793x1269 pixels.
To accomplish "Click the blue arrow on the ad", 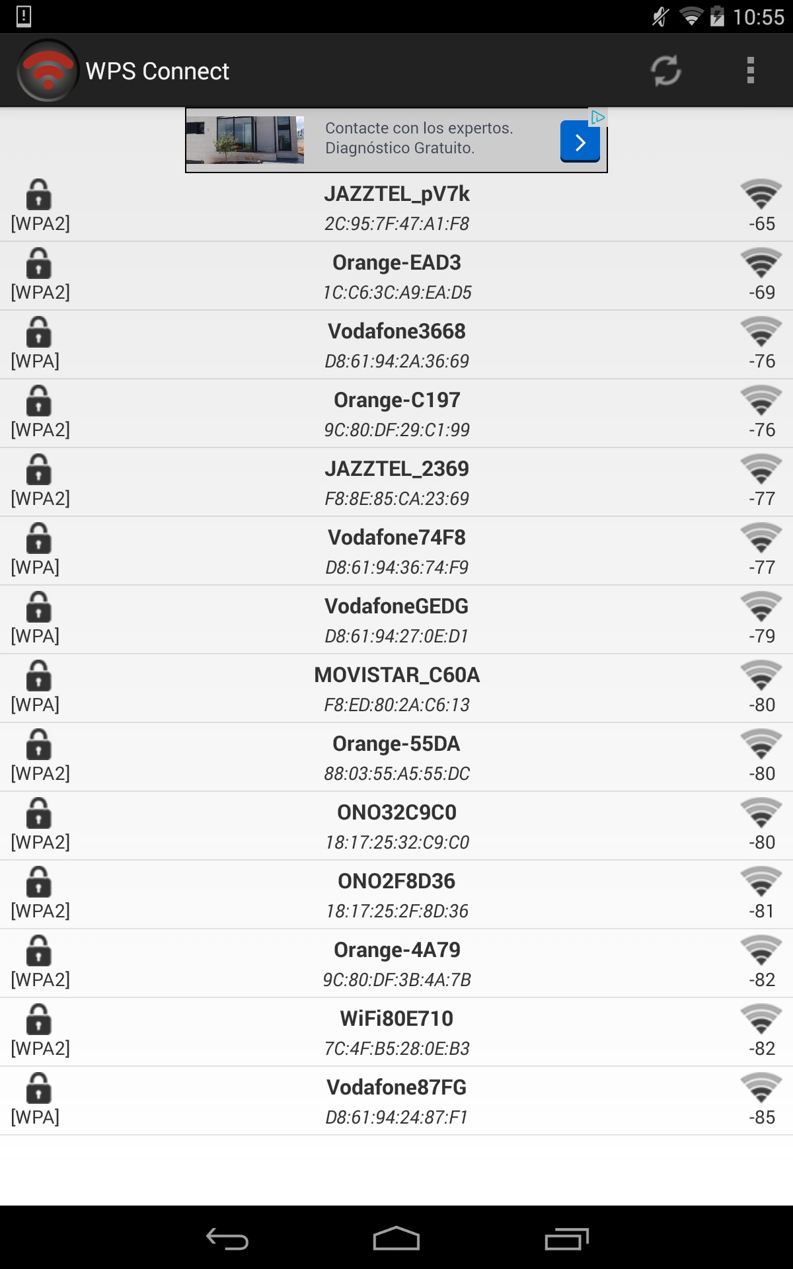I will (x=580, y=141).
